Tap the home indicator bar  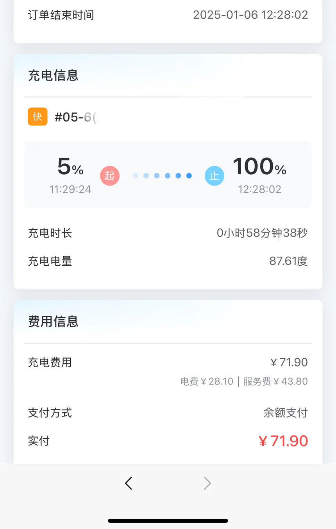(168, 521)
